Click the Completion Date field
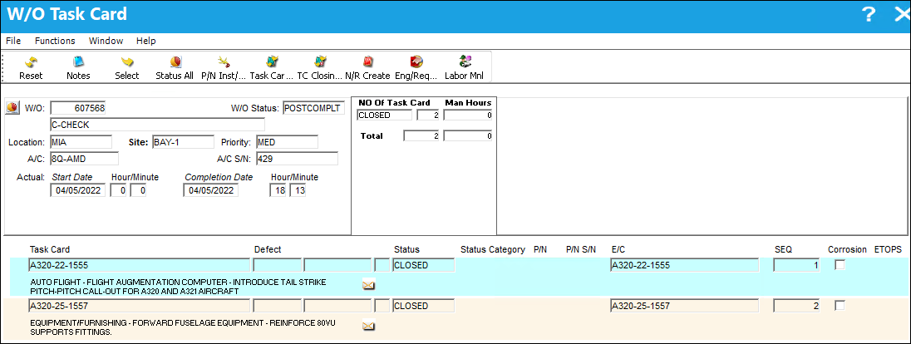Screen dimensions: 911x344 (x=210, y=190)
